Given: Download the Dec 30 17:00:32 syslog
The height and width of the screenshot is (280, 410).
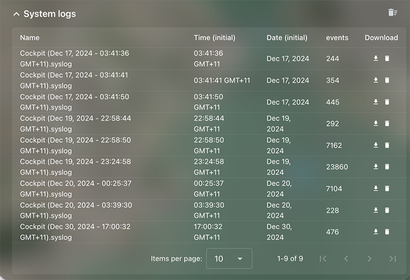Looking at the screenshot, I should click(x=376, y=232).
